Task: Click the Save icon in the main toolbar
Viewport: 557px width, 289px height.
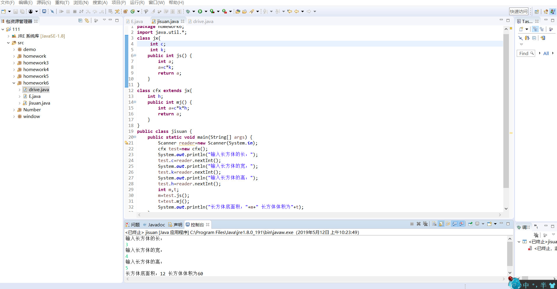Action: pyautogui.click(x=15, y=11)
